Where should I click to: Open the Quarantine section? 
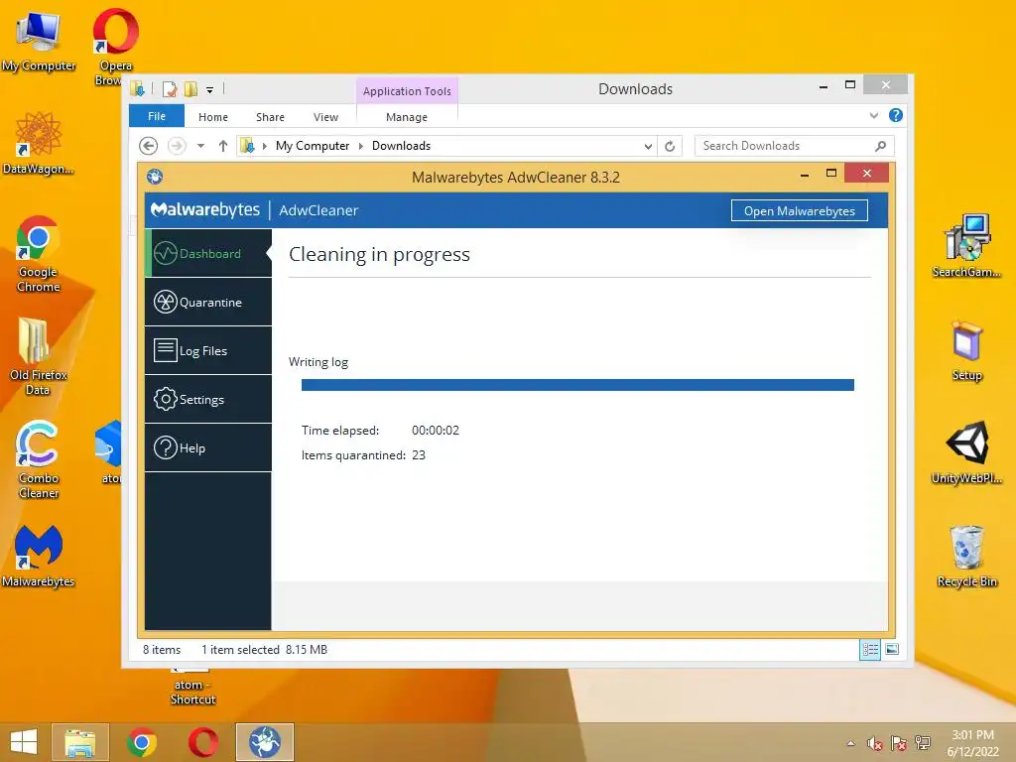click(x=208, y=302)
